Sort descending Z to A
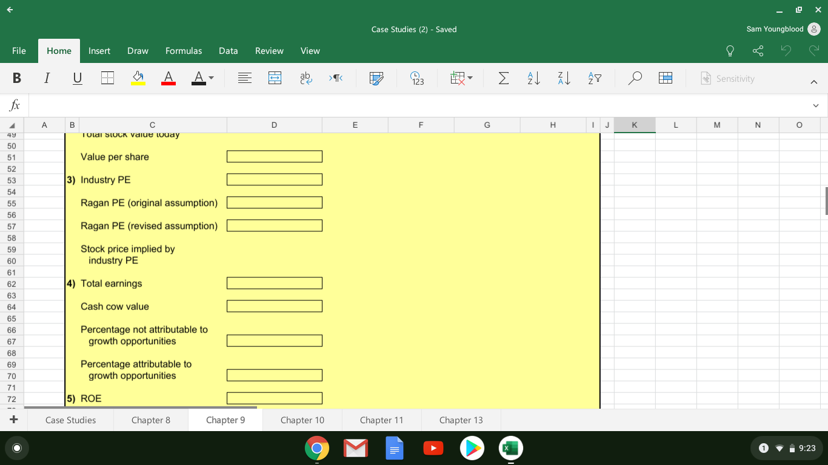Screen dimensions: 828x465 click(x=564, y=78)
